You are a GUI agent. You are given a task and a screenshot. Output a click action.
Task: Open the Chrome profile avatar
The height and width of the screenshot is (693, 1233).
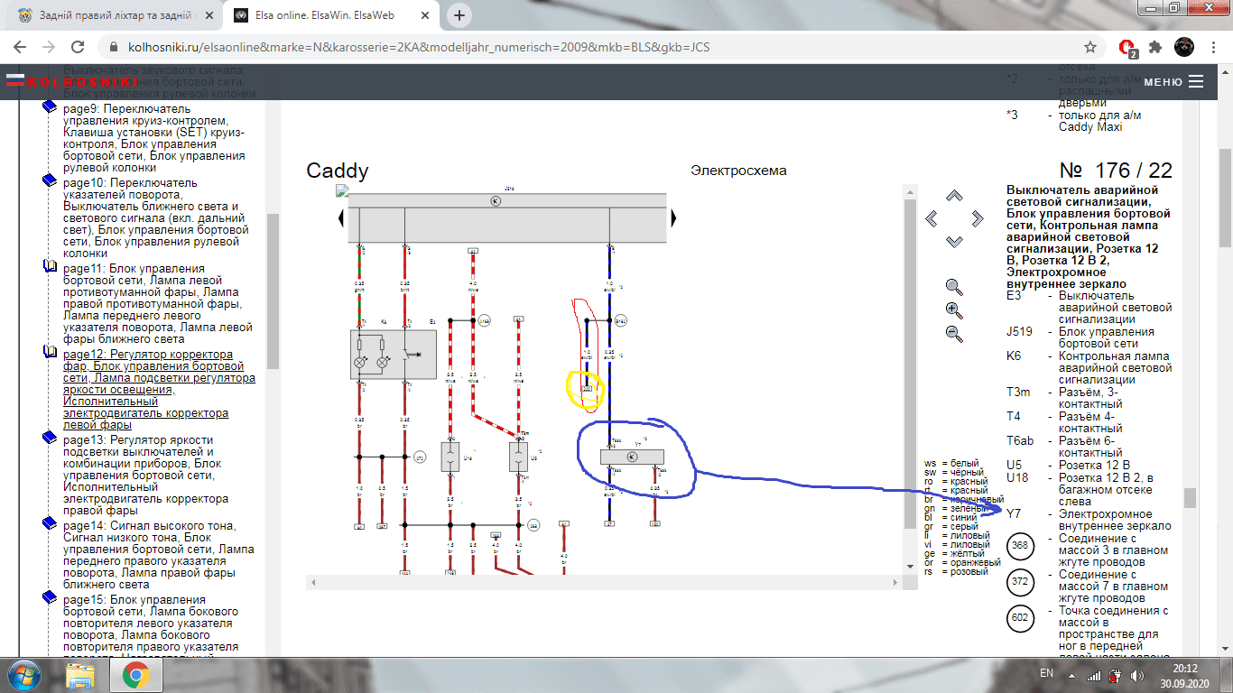tap(1183, 47)
